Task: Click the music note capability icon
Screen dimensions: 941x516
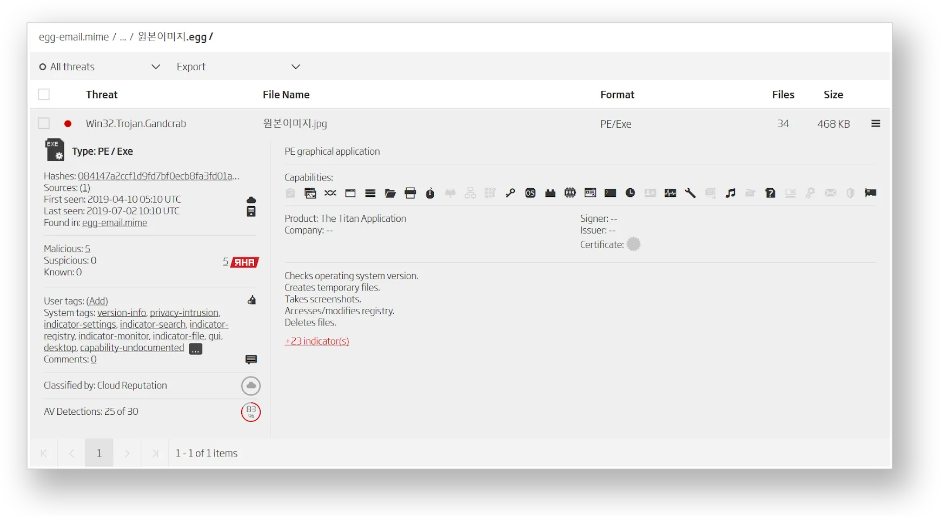Action: [730, 193]
